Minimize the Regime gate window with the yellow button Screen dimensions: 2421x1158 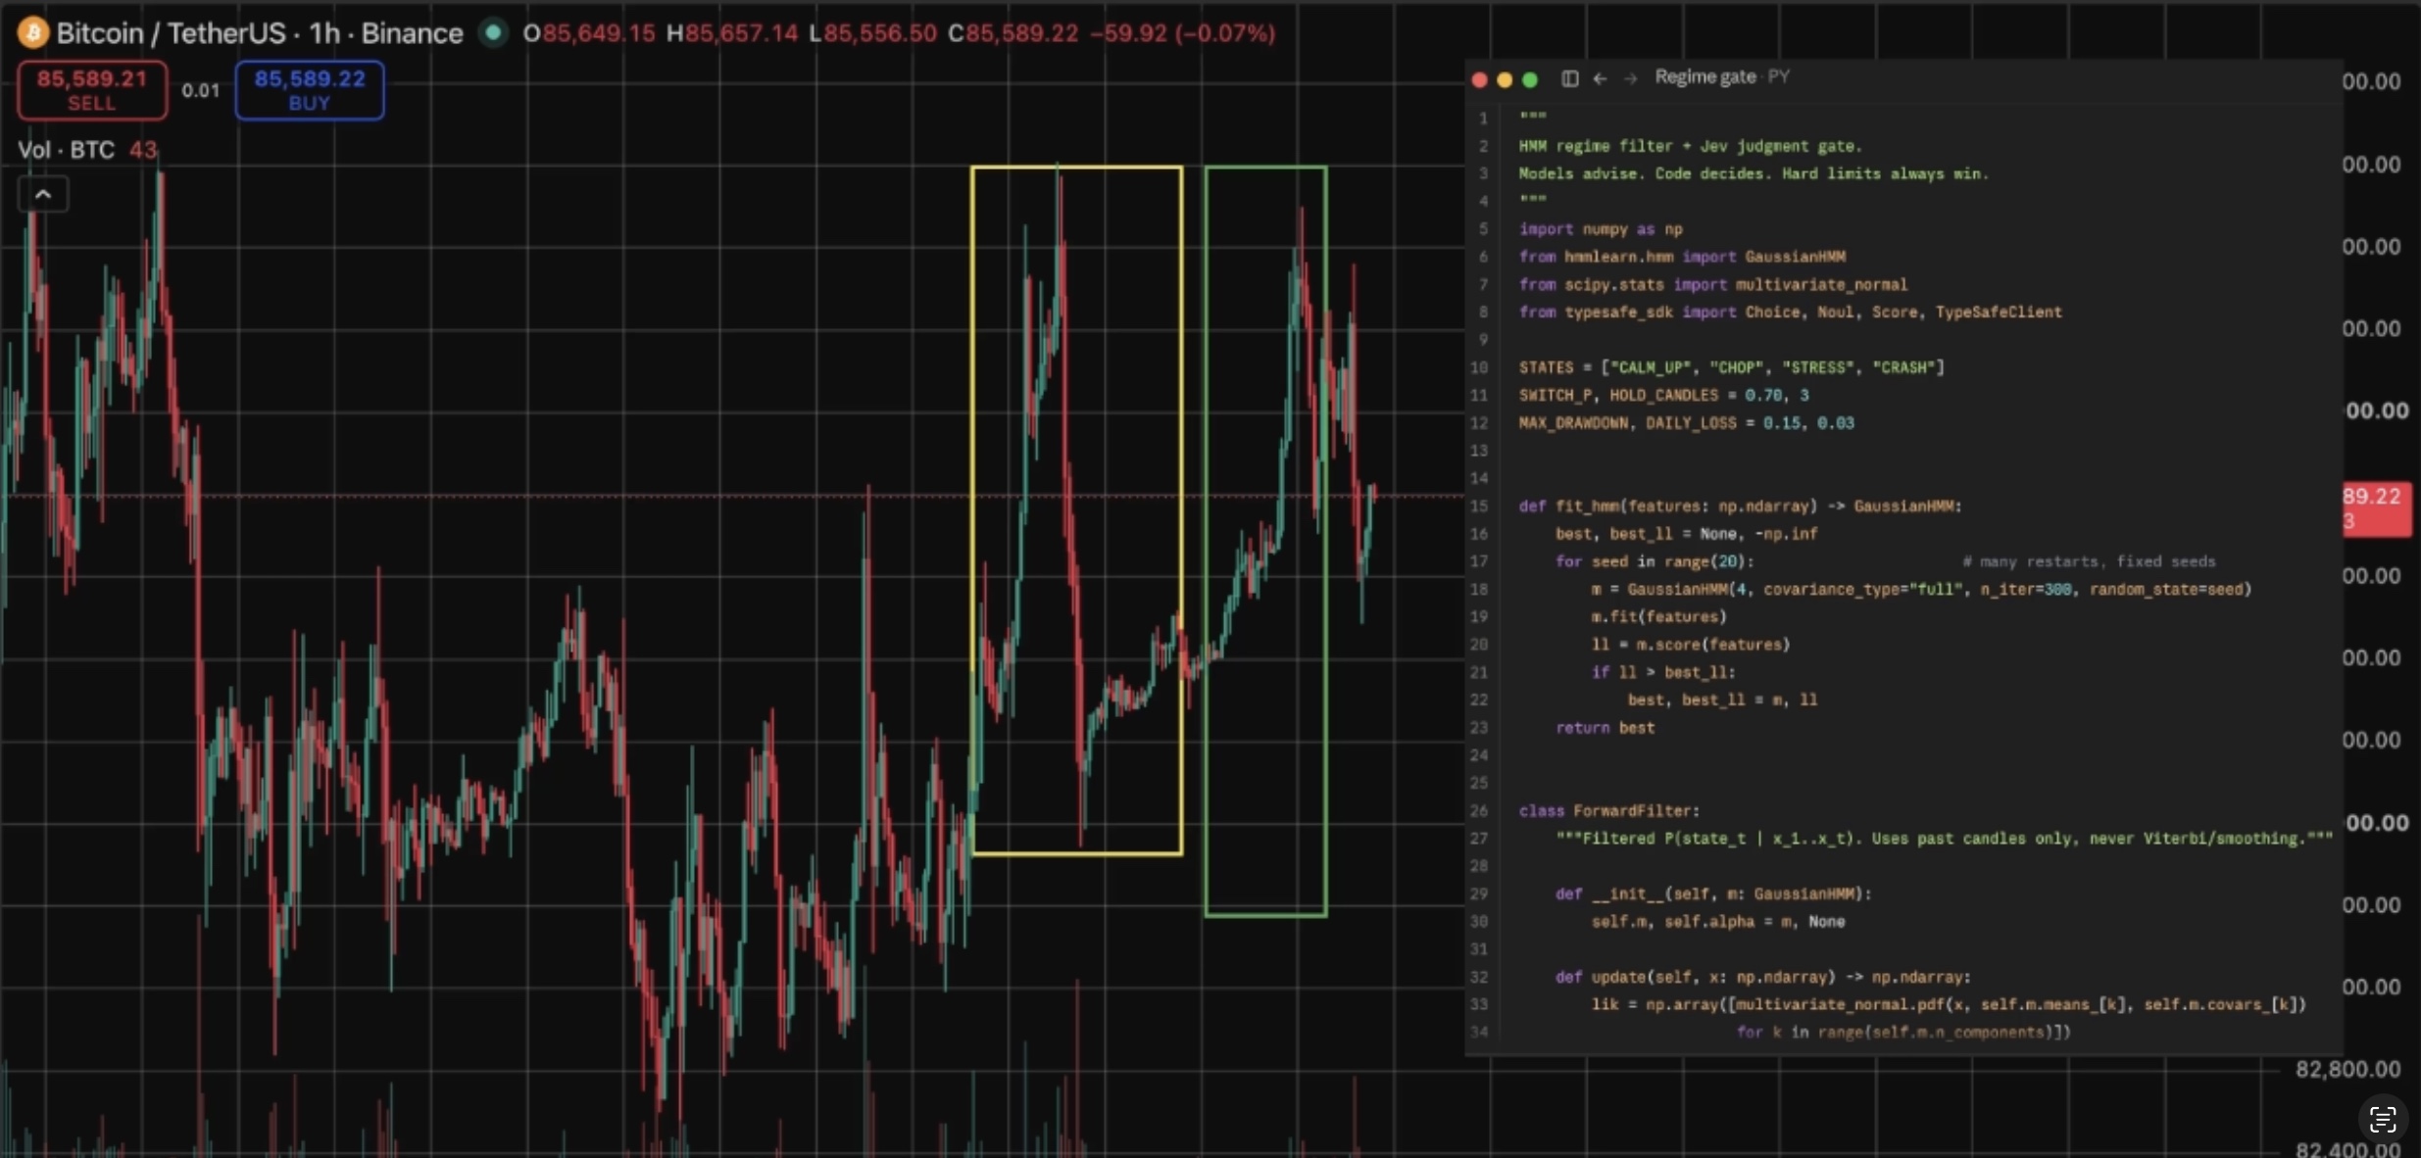point(1505,79)
